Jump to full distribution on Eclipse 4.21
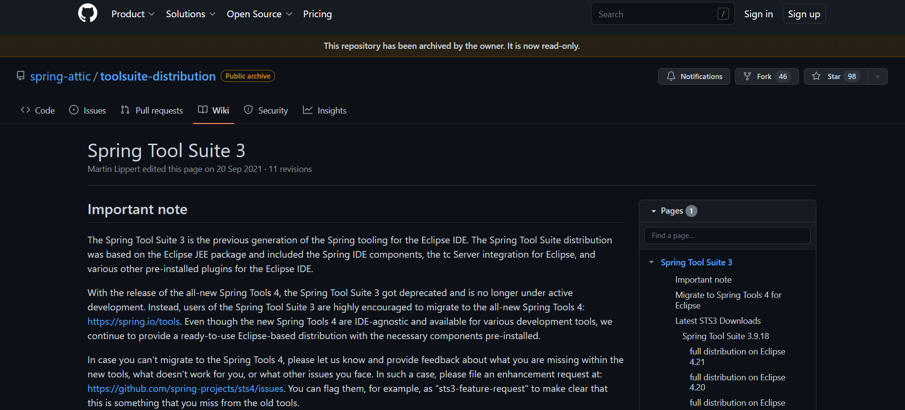The height and width of the screenshot is (410, 905). [x=737, y=357]
